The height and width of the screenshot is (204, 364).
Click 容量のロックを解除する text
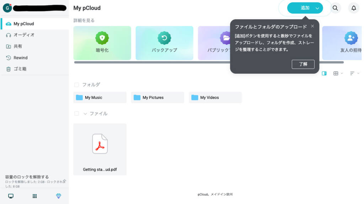tap(27, 177)
